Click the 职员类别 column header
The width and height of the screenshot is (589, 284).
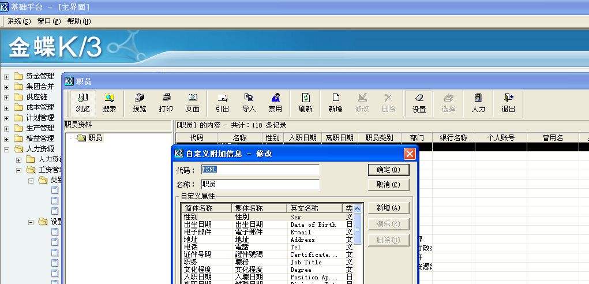click(x=380, y=138)
